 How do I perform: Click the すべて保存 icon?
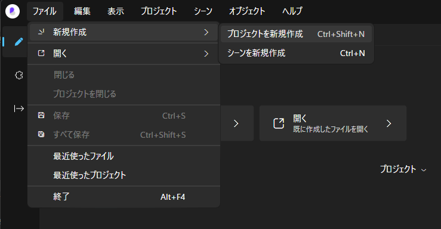(x=41, y=134)
